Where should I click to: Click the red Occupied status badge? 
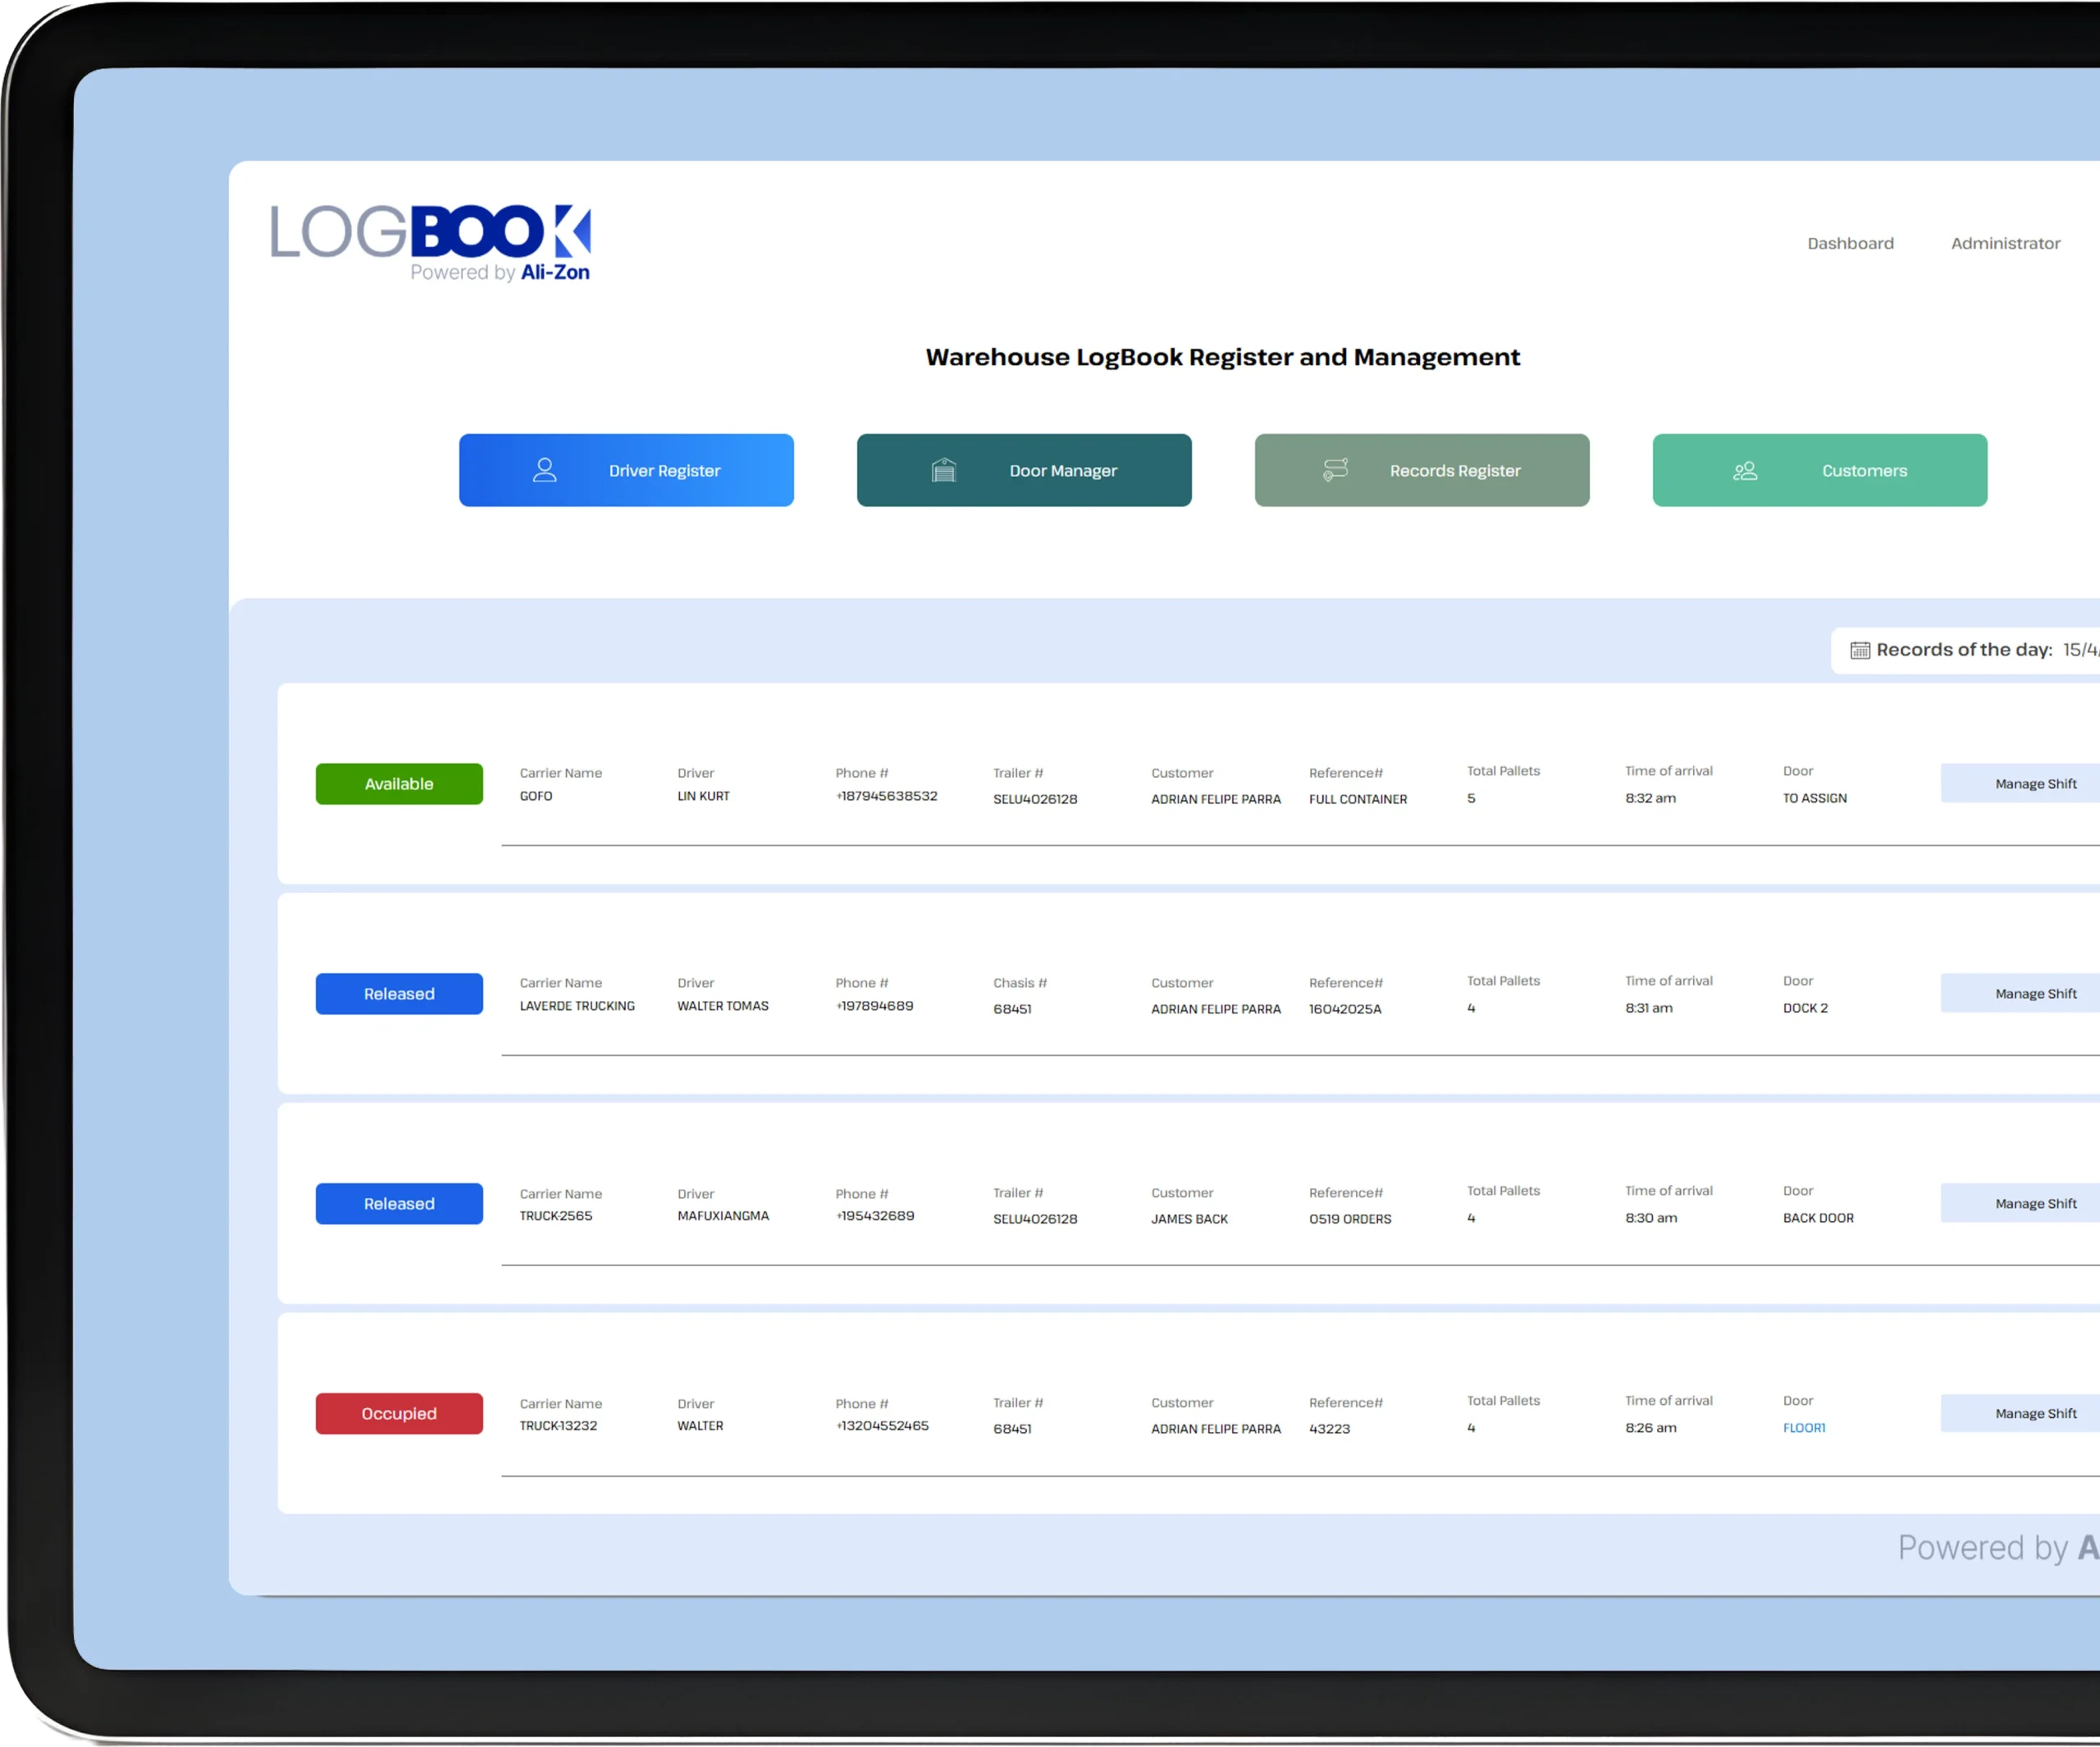click(x=399, y=1414)
